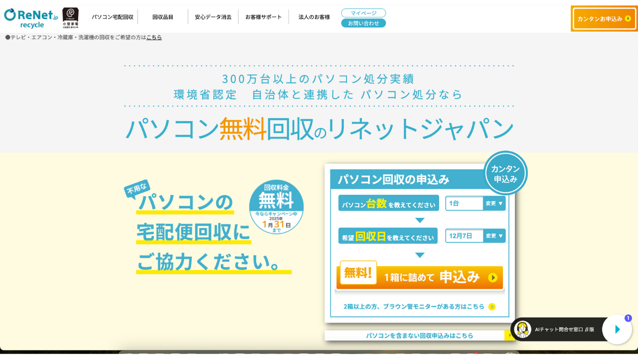Click the chat play arrow round button
Viewport: 638px width, 359px height.
pyautogui.click(x=617, y=330)
